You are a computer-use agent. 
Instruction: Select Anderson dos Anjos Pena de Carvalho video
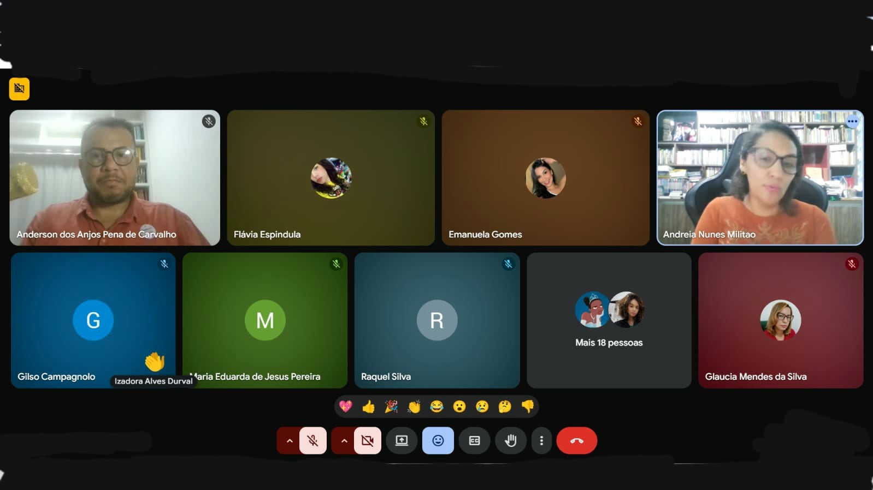click(x=115, y=177)
